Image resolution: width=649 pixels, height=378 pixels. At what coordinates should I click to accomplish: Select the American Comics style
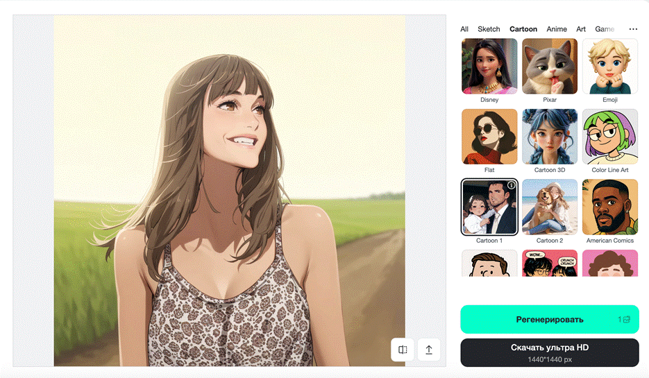coord(610,207)
